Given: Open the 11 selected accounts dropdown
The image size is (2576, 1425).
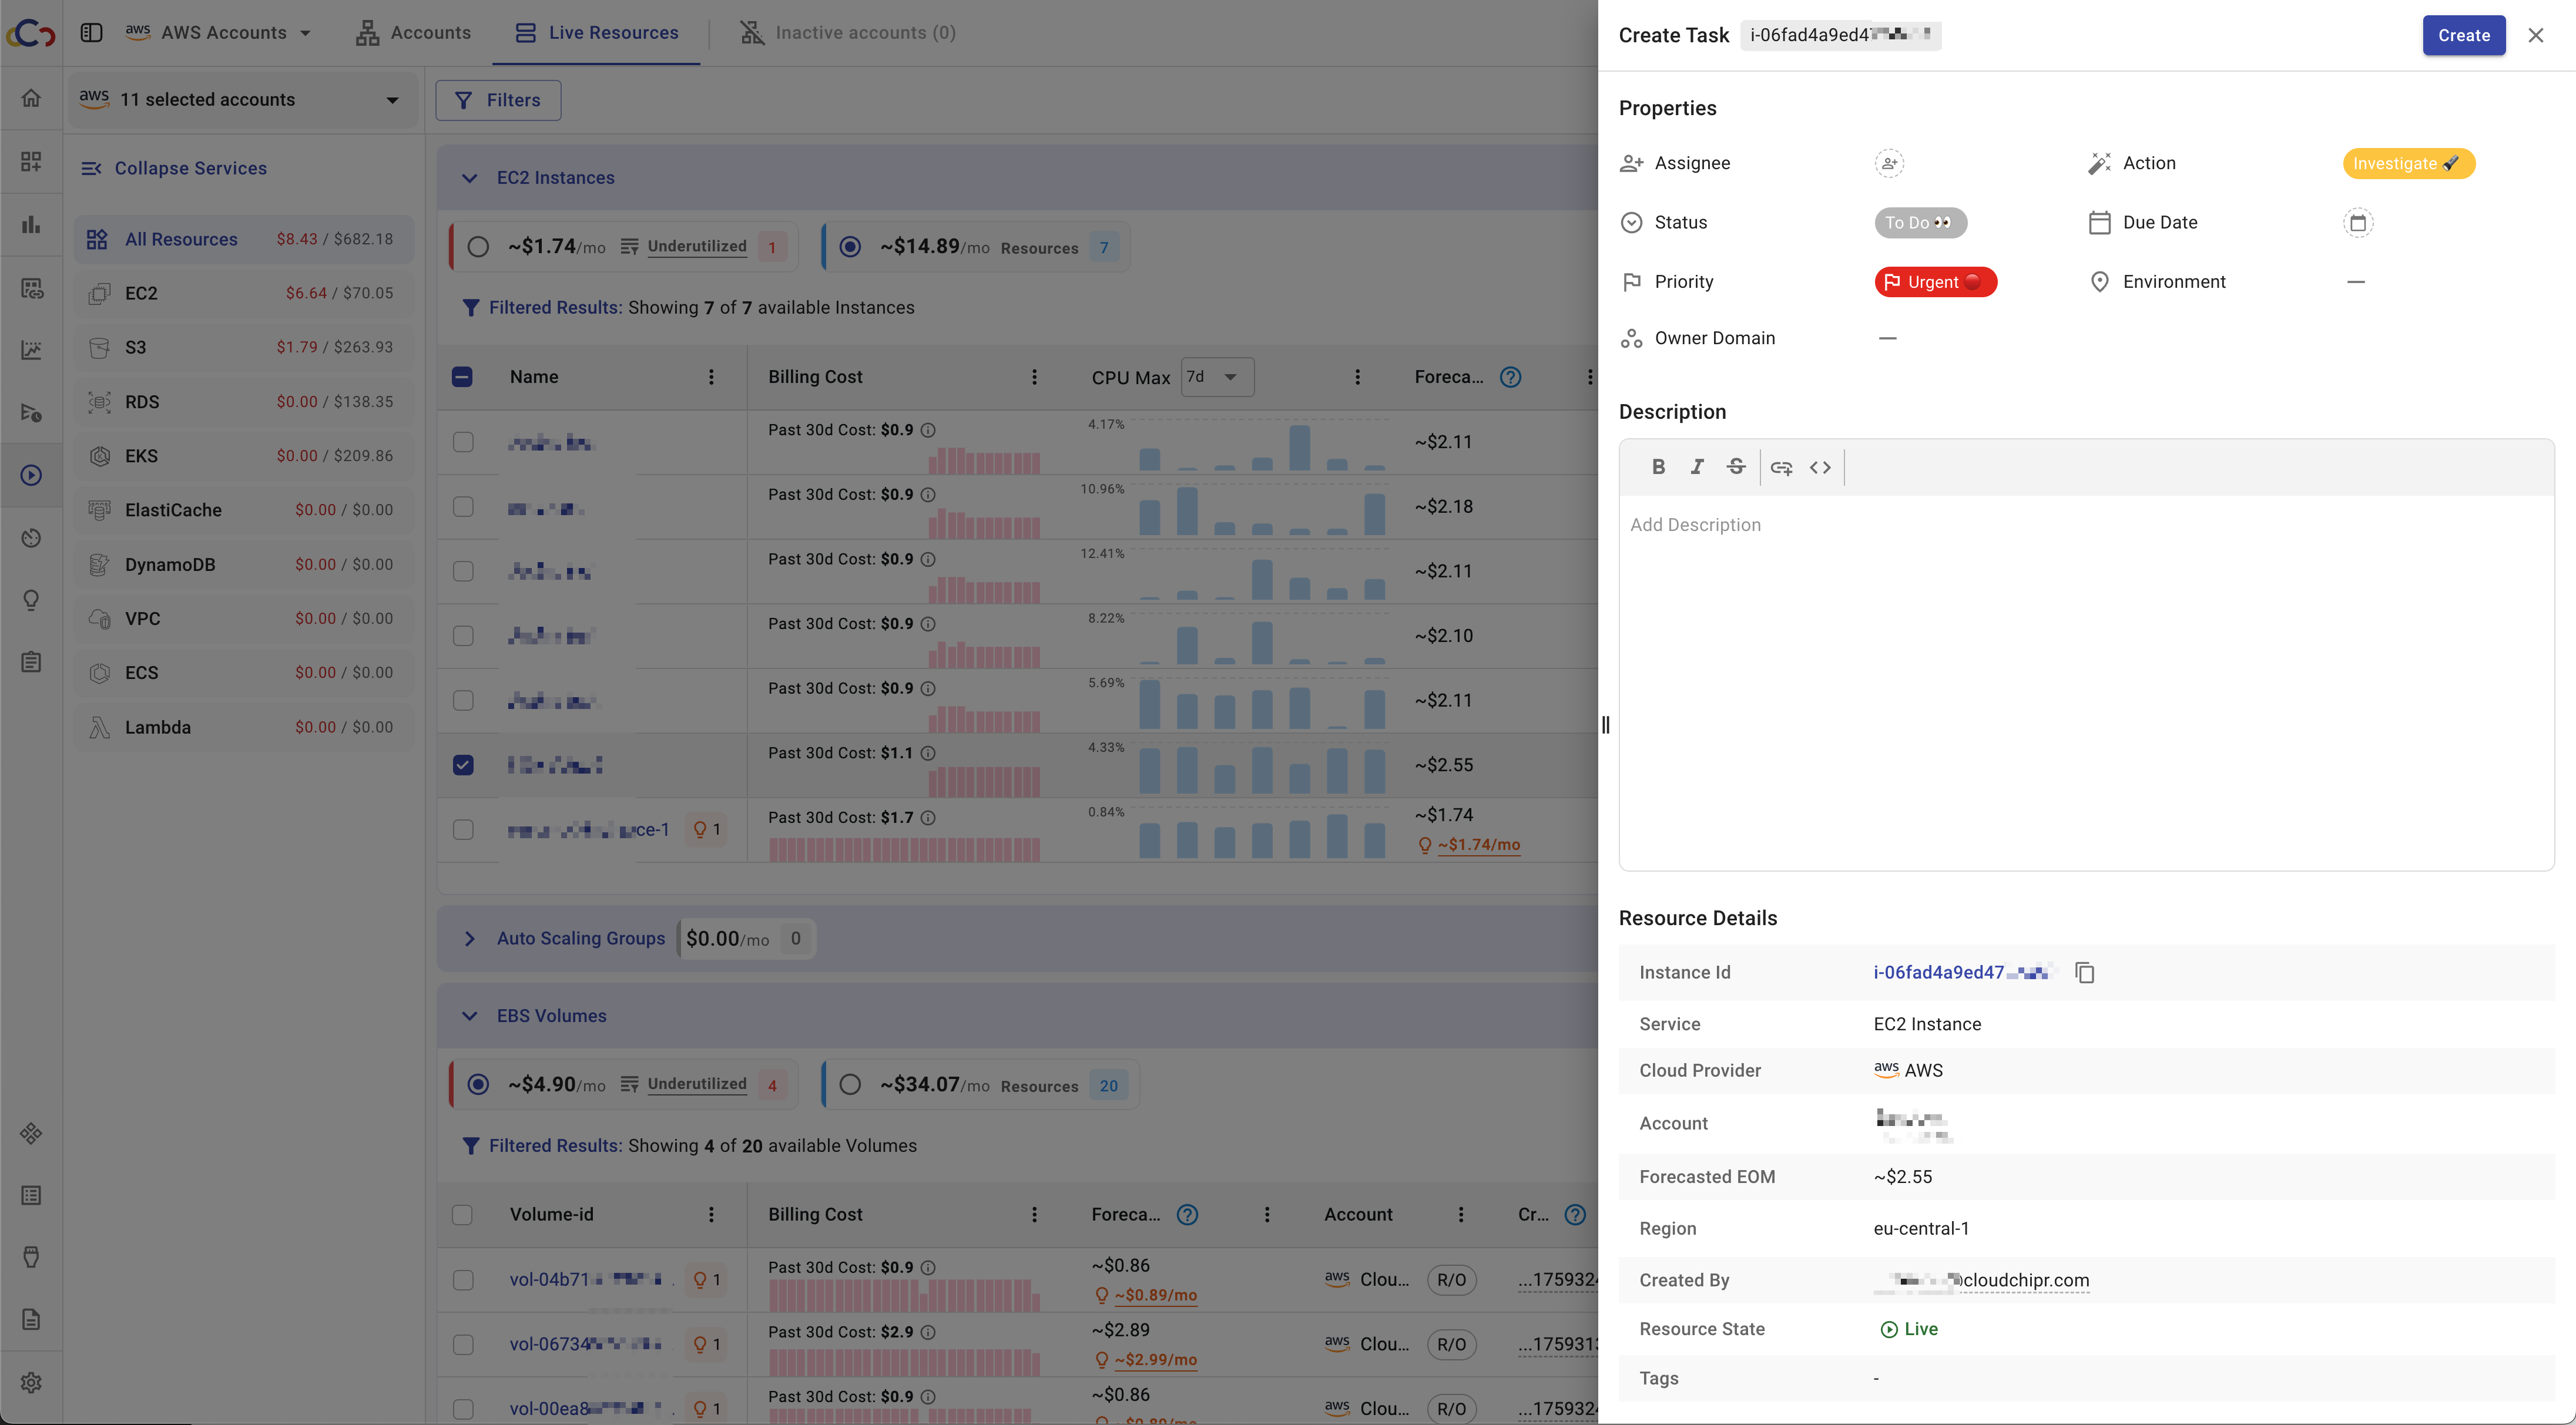Looking at the screenshot, I should 243,99.
